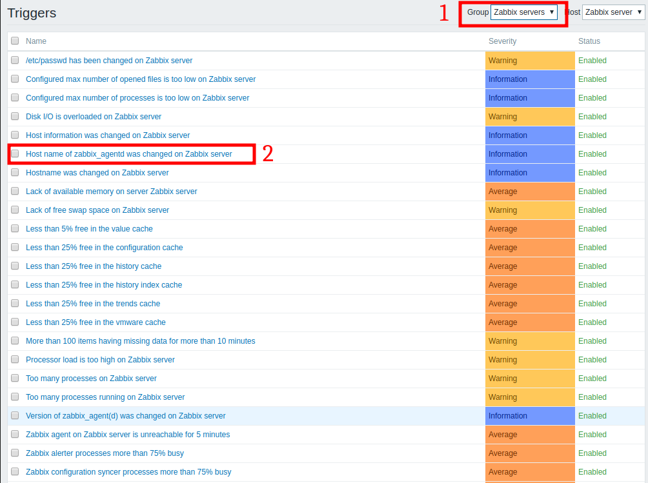Tick checkbox for Less than 5% free value cache
The image size is (648, 483).
pyautogui.click(x=15, y=229)
